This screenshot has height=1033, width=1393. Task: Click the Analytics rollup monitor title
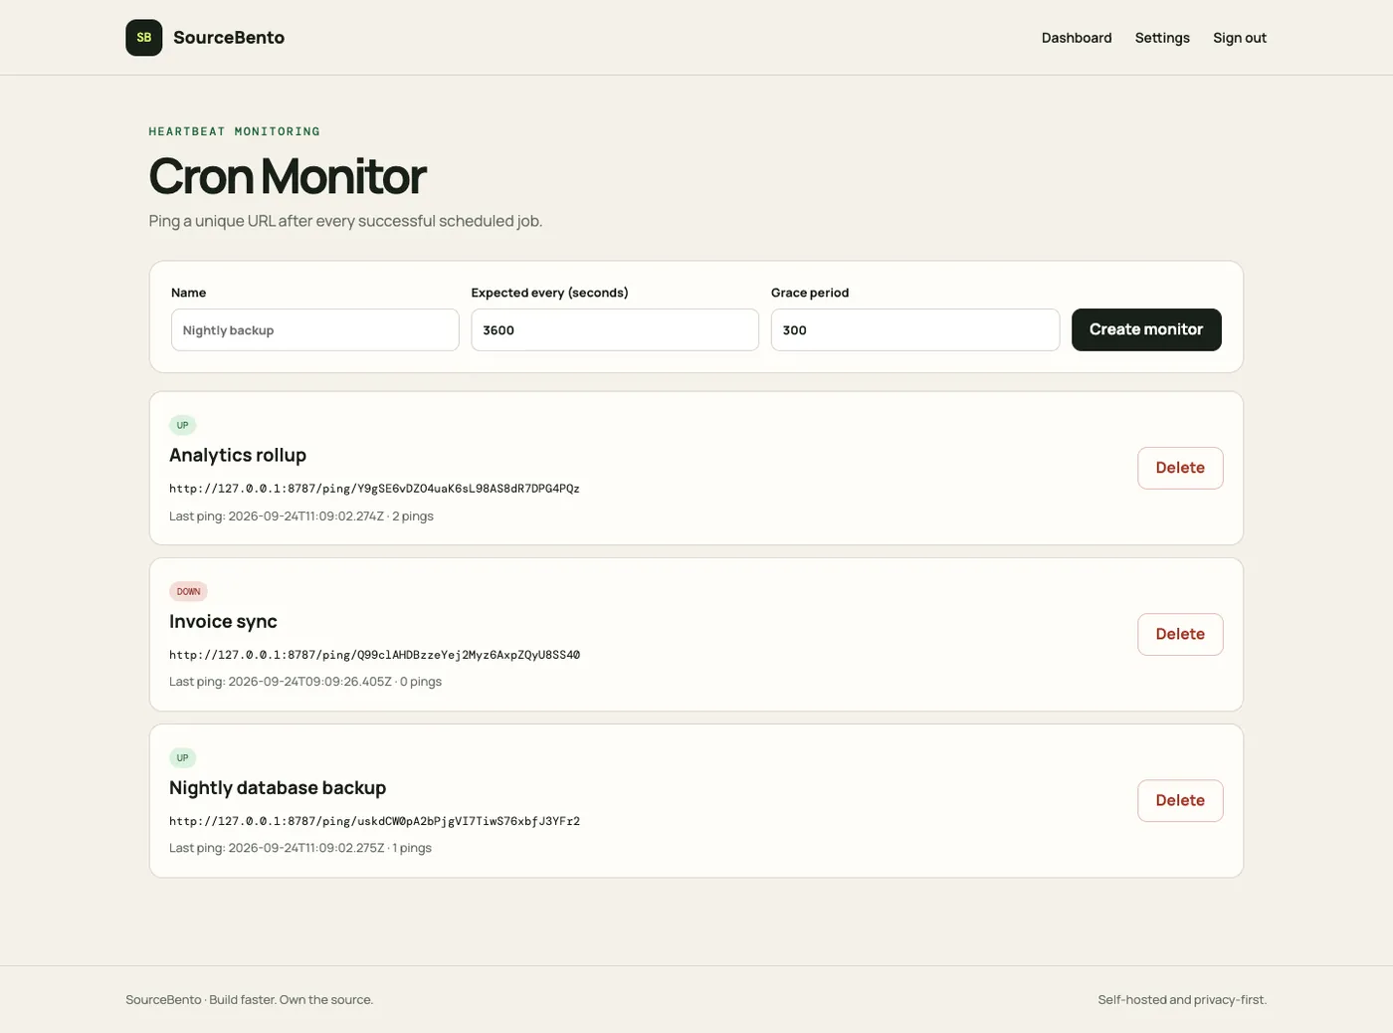click(x=238, y=455)
